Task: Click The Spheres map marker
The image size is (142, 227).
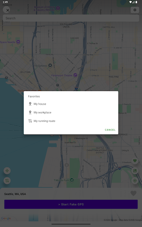Action: coord(50,65)
